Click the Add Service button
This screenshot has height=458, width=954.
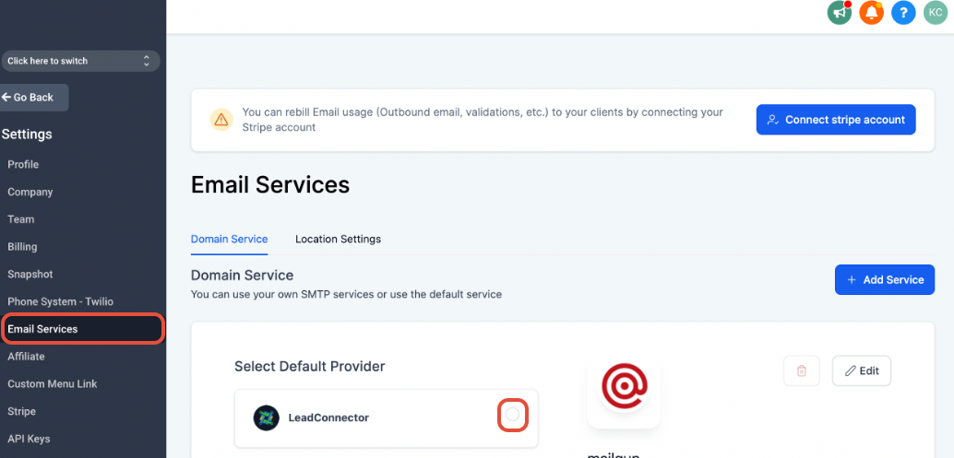[x=885, y=280]
